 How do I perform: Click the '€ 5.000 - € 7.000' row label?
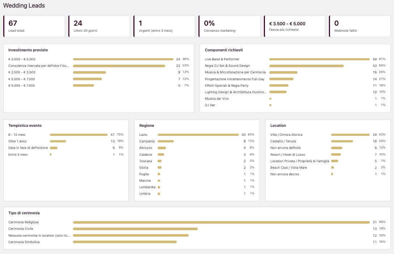22,79
